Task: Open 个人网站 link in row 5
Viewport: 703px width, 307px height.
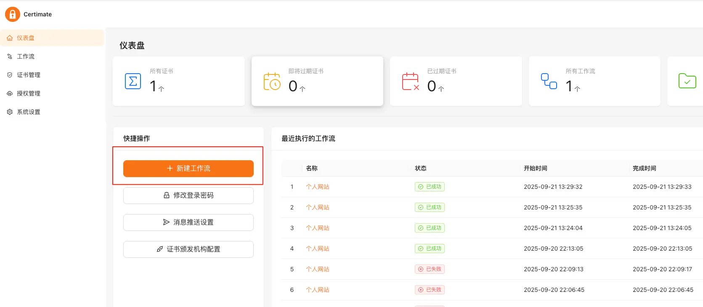Action: tap(318, 269)
